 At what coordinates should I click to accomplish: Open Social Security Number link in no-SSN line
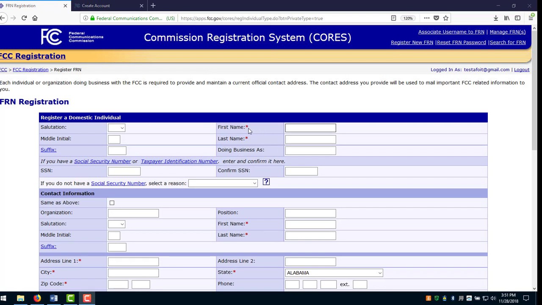tap(119, 183)
